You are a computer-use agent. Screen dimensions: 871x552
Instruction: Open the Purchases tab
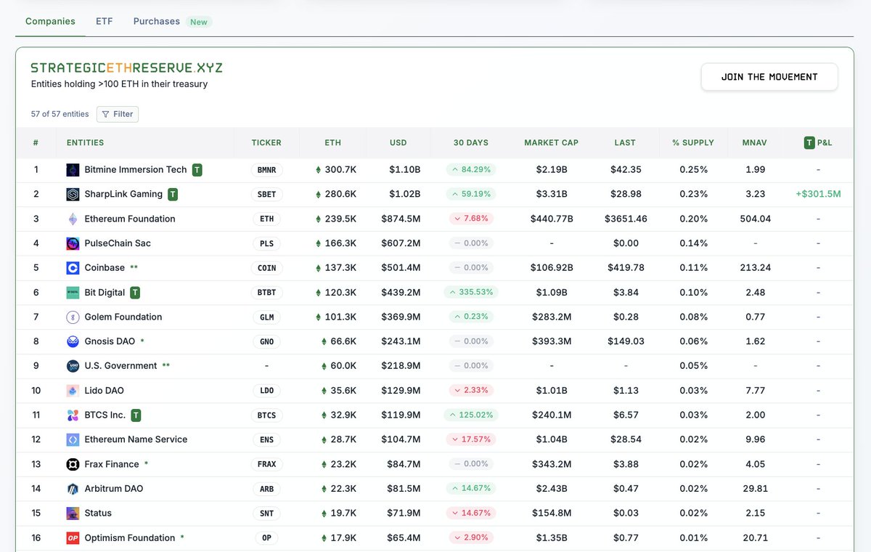tap(156, 21)
